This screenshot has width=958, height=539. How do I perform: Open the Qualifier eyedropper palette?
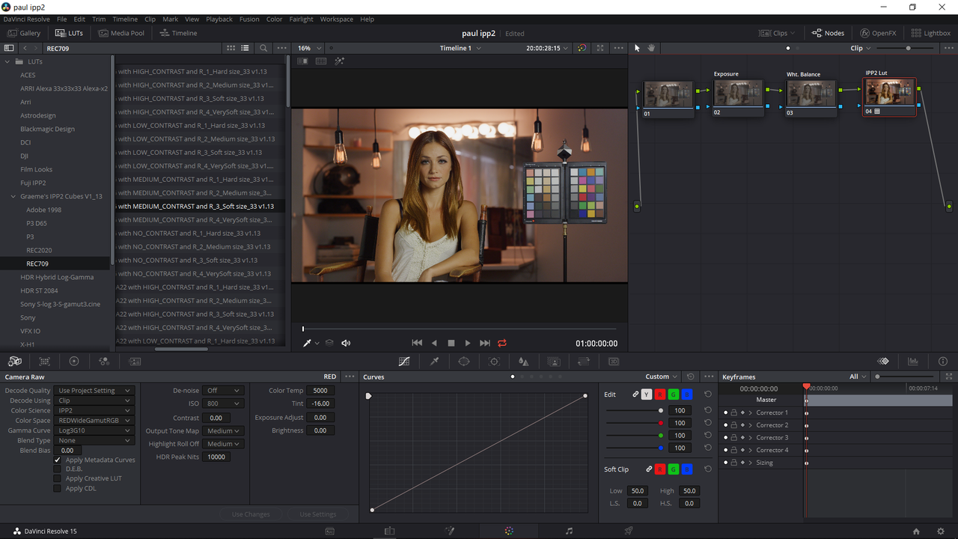pyautogui.click(x=434, y=361)
